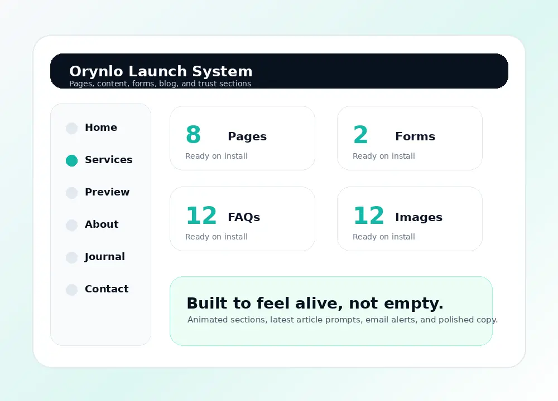The image size is (558, 401).
Task: Click the grey dot beside Preview
Action: (71, 193)
